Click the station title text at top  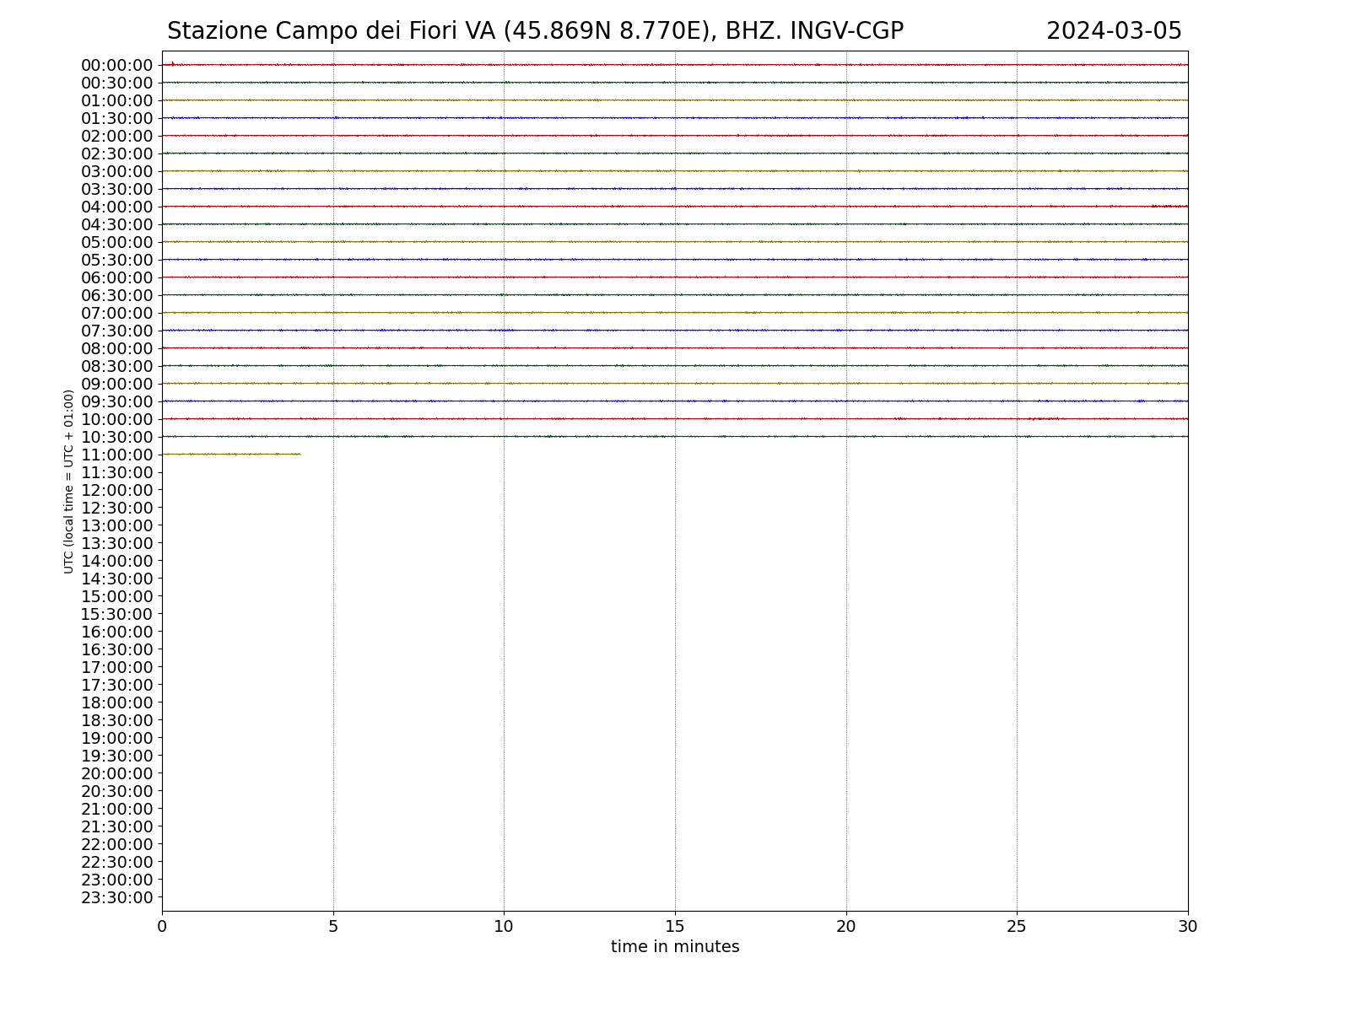click(x=535, y=31)
